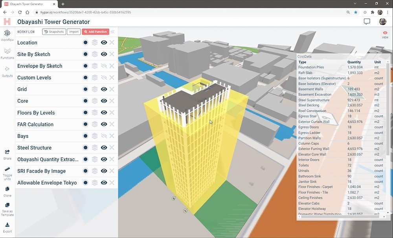This screenshot has width=393, height=238.
Task: Click the Quantity column header
Action: 354,62
